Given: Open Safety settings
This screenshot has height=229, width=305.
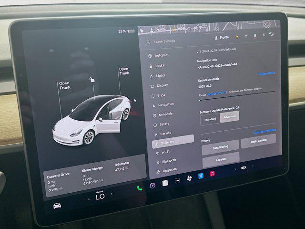Looking at the screenshot, I should tap(162, 124).
